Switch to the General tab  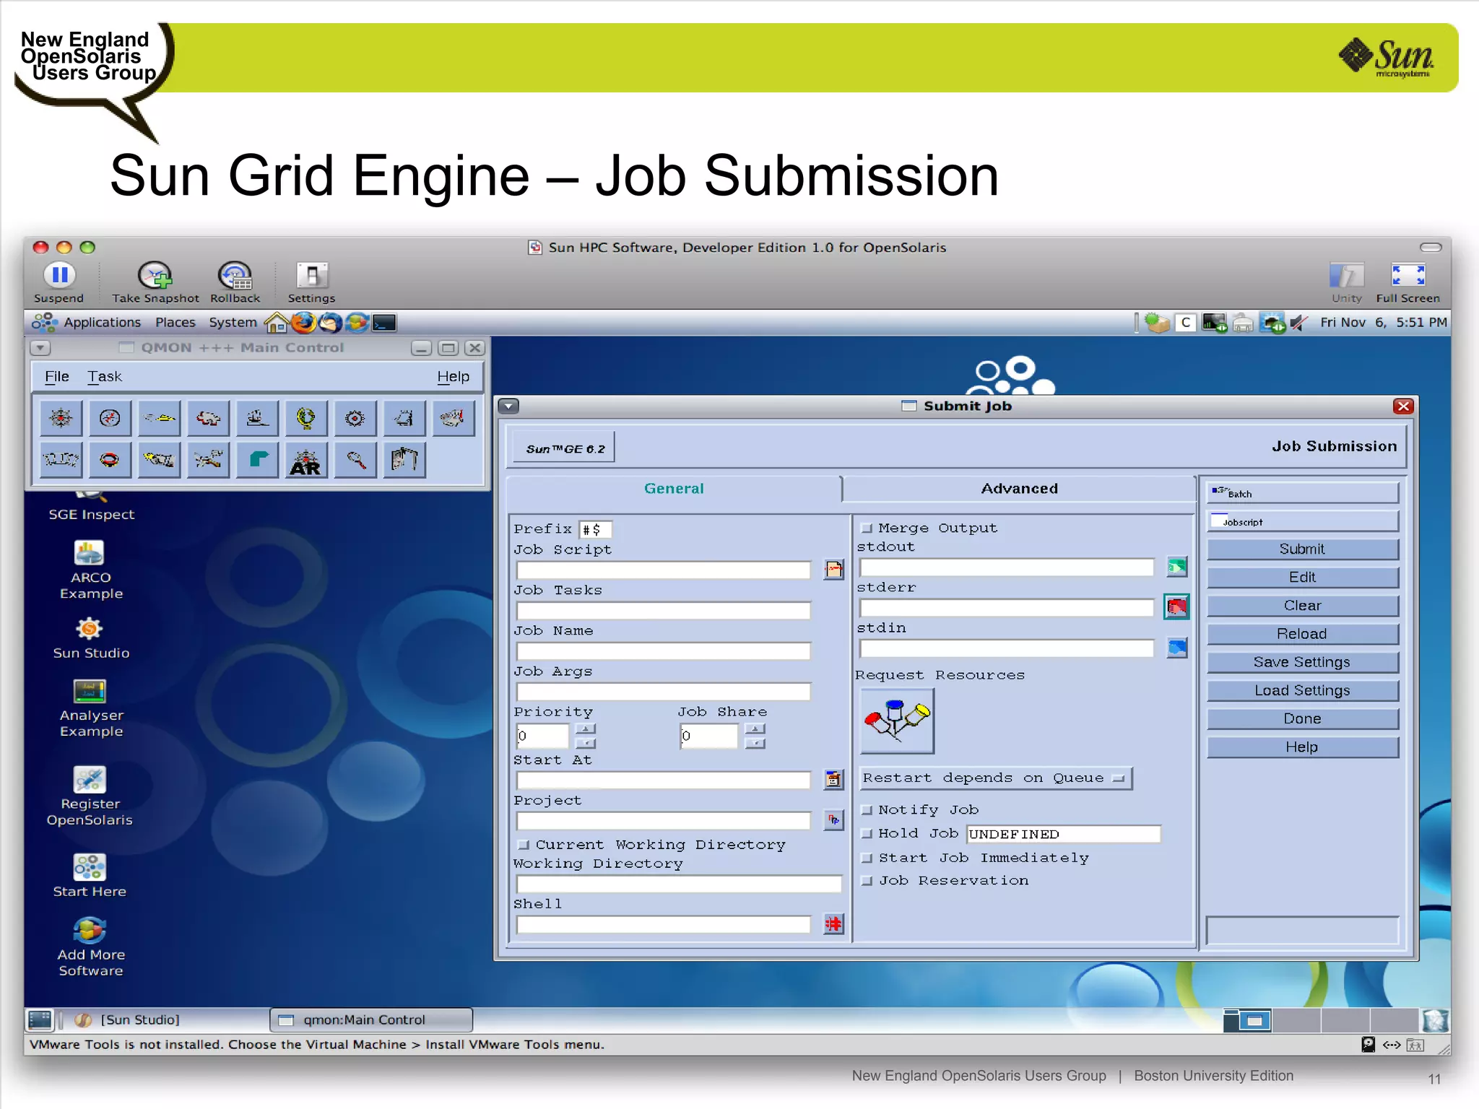click(674, 489)
